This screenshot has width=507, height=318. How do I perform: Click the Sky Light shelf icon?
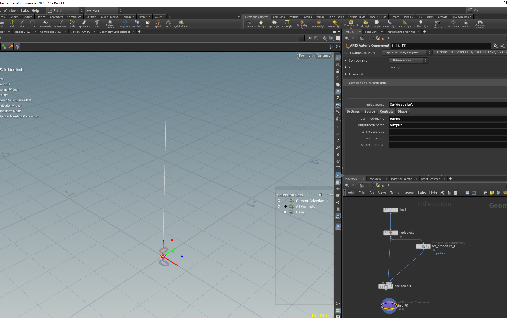365,24
